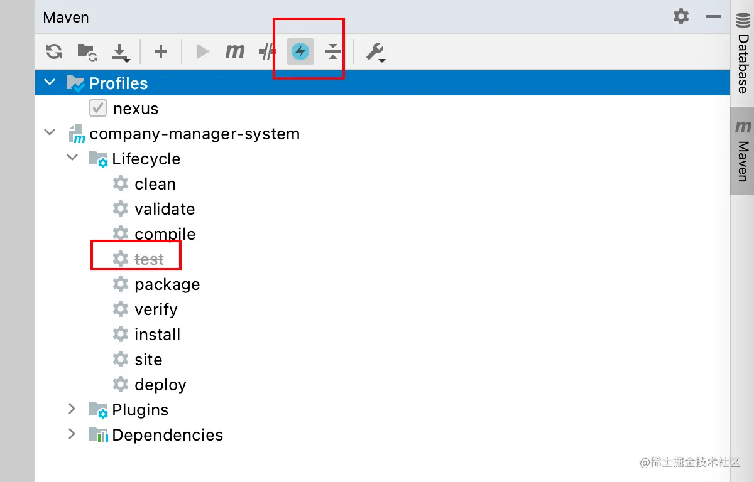Click the Dependencies folder icon

(99, 435)
